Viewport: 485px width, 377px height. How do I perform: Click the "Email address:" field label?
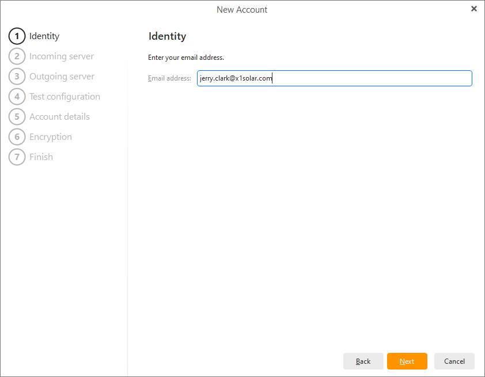(x=169, y=78)
